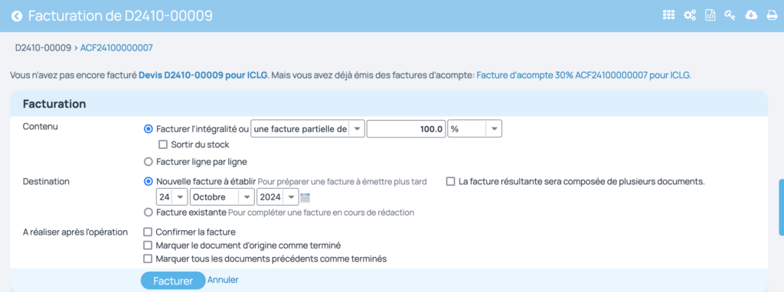Check Marquer le document d'origine comme terminé
The width and height of the screenshot is (784, 292).
[x=148, y=245]
